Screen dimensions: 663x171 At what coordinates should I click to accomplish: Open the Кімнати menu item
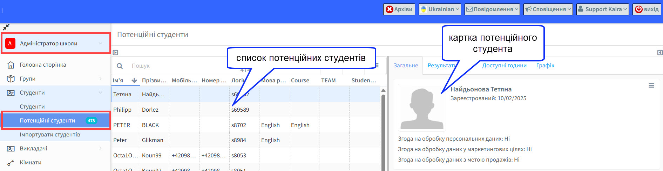click(31, 162)
